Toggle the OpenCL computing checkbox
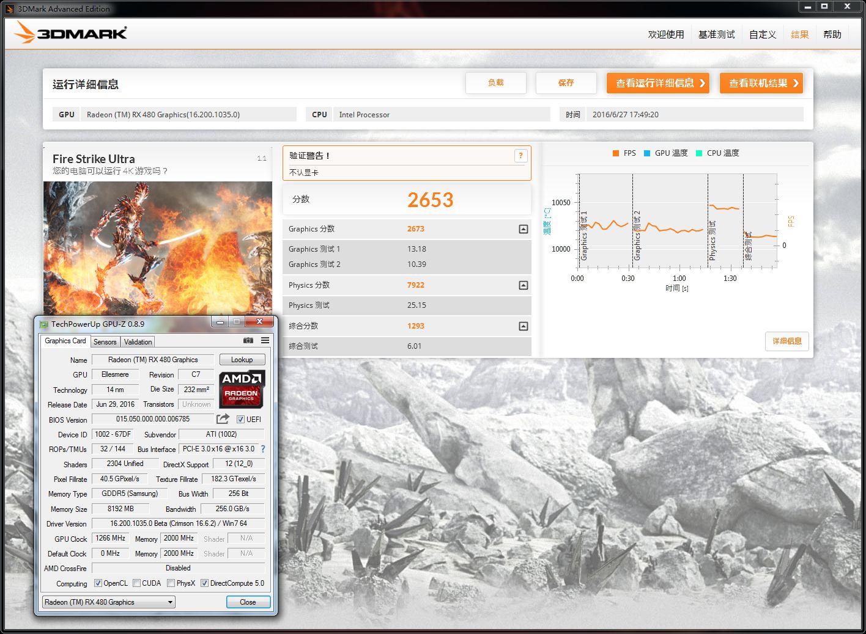Screen dimensions: 866x634 pyautogui.click(x=98, y=583)
